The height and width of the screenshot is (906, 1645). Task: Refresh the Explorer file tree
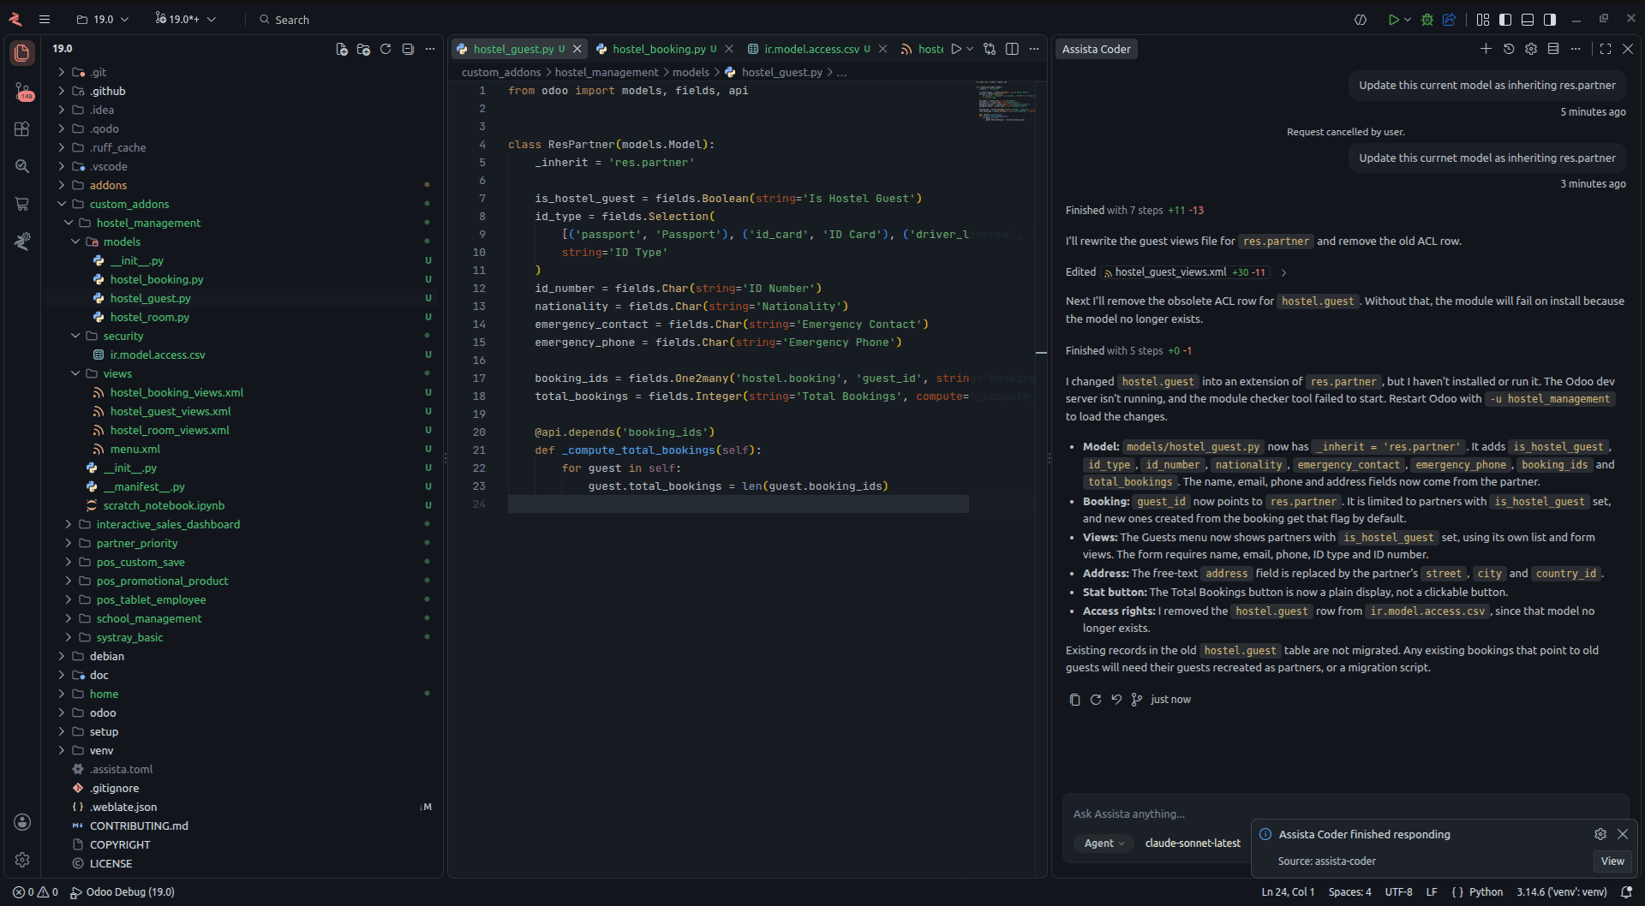[386, 49]
